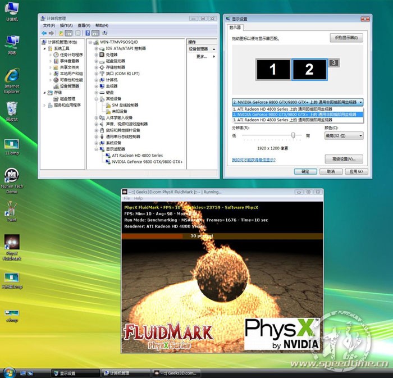Collapse the WIN-T7MVPSOSQJD root node
The image size is (393, 378).
[90, 42]
